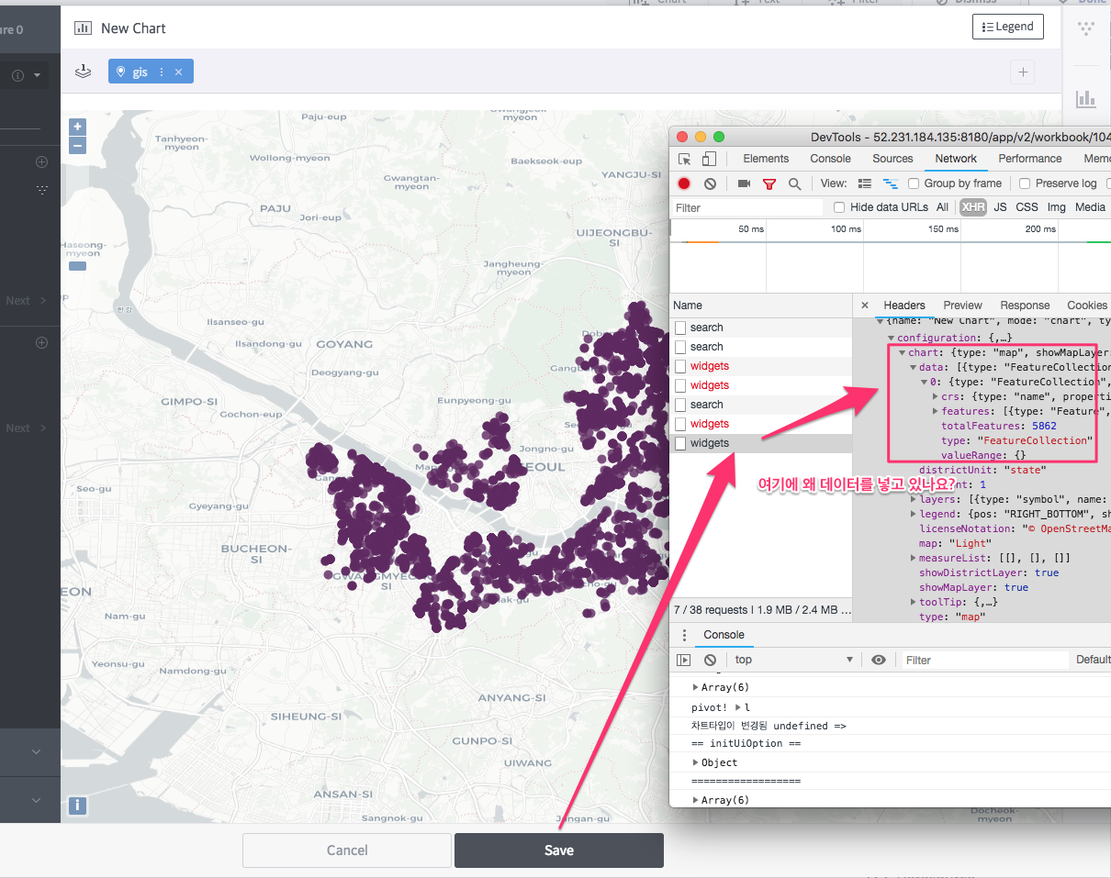Enable the Group by frame checkbox
Image resolution: width=1111 pixels, height=878 pixels.
pyautogui.click(x=913, y=183)
